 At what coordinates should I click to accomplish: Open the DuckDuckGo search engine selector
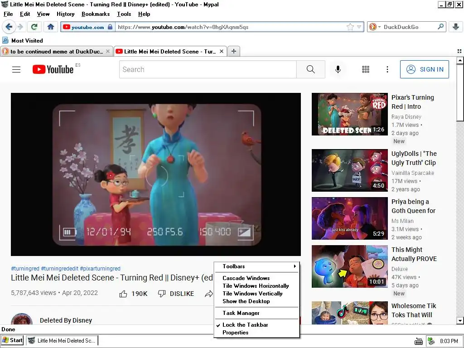point(374,27)
